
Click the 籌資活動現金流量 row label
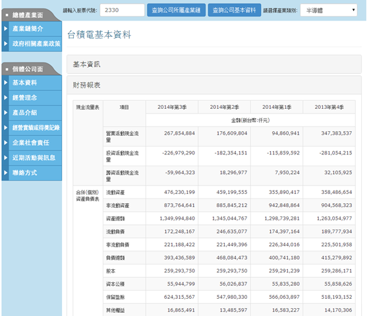pyautogui.click(x=122, y=176)
